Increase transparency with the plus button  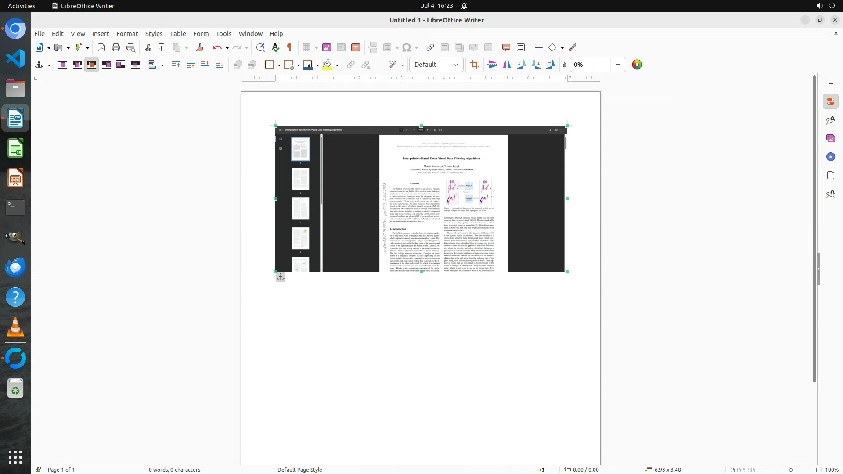pos(618,65)
